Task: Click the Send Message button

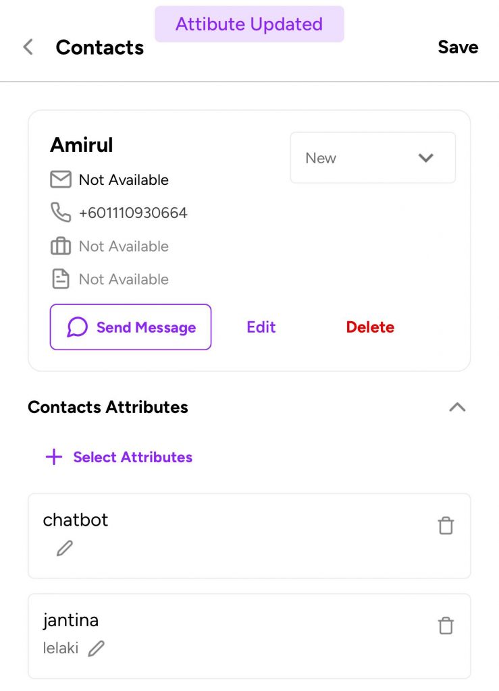Action: click(130, 327)
